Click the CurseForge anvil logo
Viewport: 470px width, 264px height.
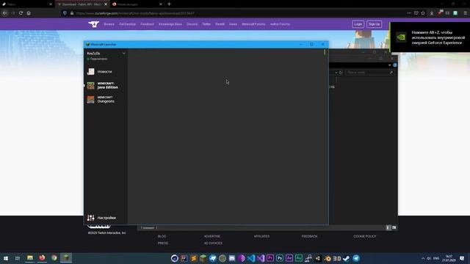(93, 24)
